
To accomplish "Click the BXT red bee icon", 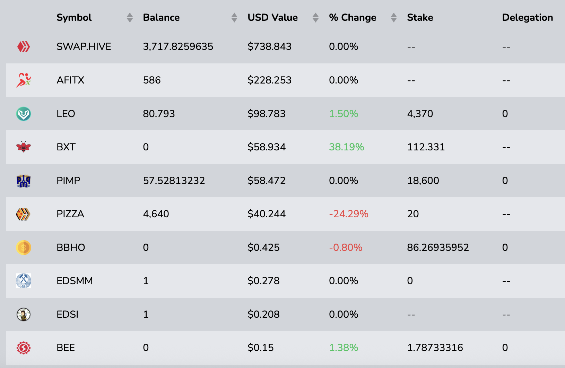I will pyautogui.click(x=24, y=147).
